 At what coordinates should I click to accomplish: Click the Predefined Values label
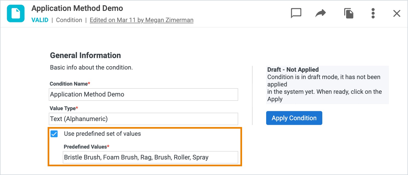tap(87, 147)
